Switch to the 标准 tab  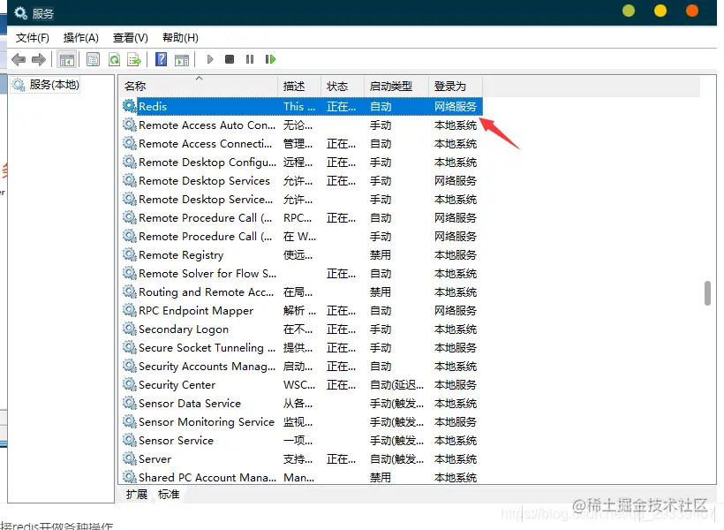coord(169,495)
